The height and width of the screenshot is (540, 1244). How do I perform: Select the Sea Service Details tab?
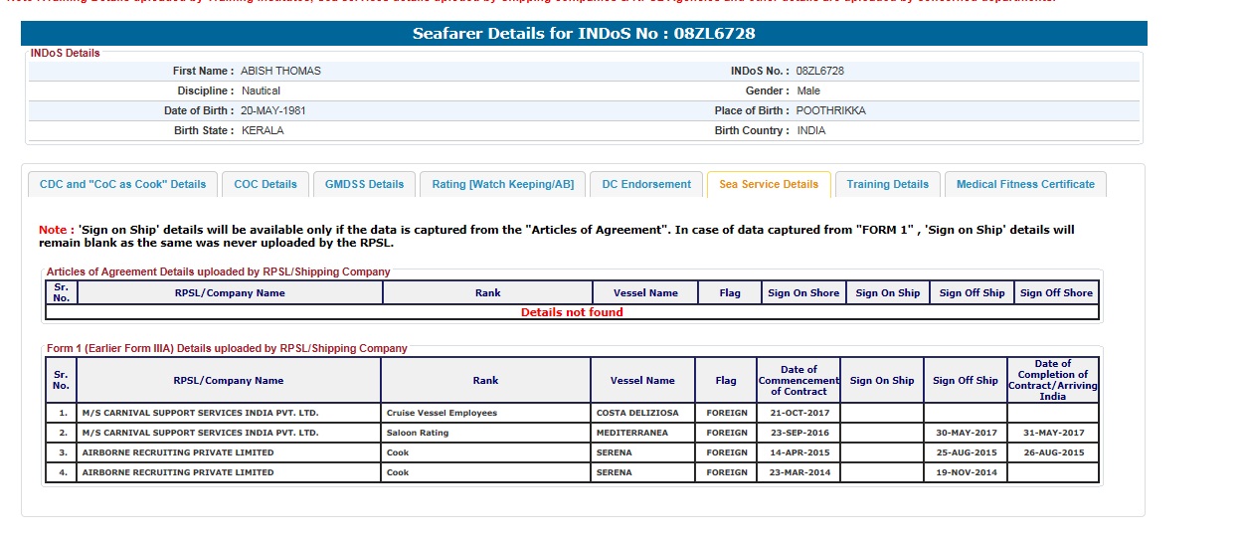[x=769, y=184]
